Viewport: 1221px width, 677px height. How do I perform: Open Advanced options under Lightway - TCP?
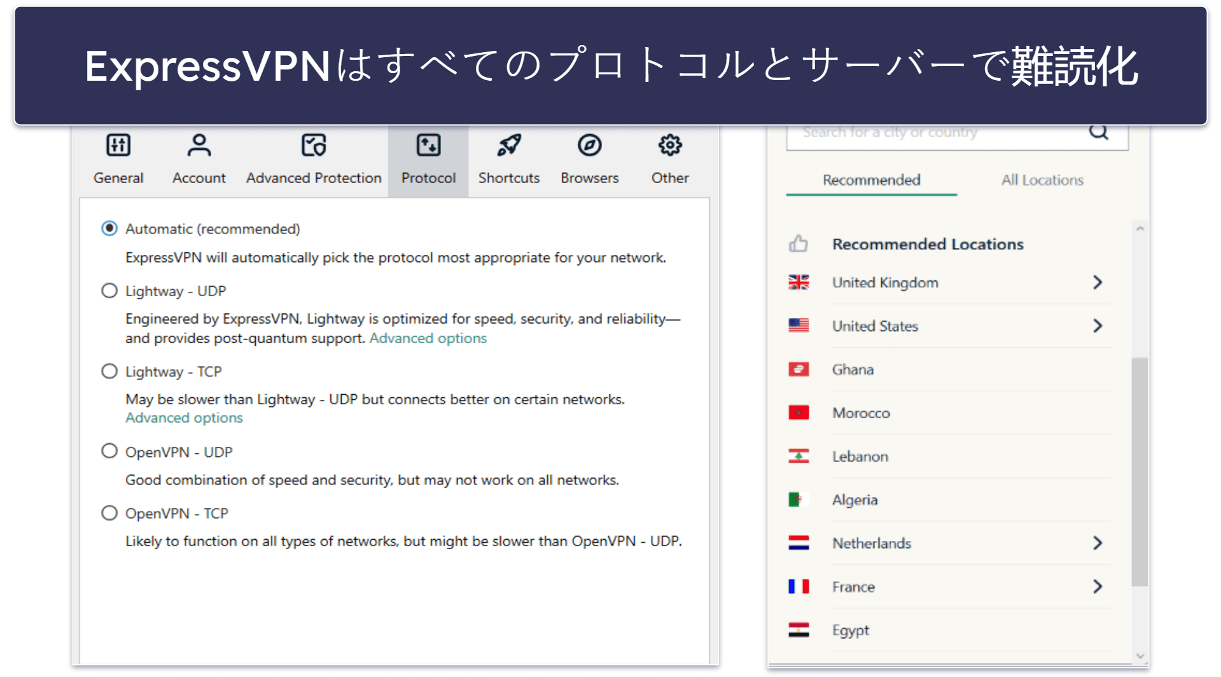(x=184, y=418)
